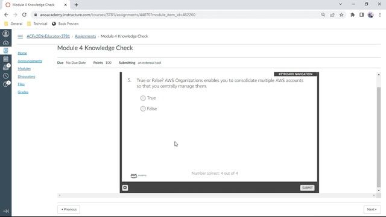Screen dimensions: 386x217
Task: Select the True radio button
Action: pos(143,98)
